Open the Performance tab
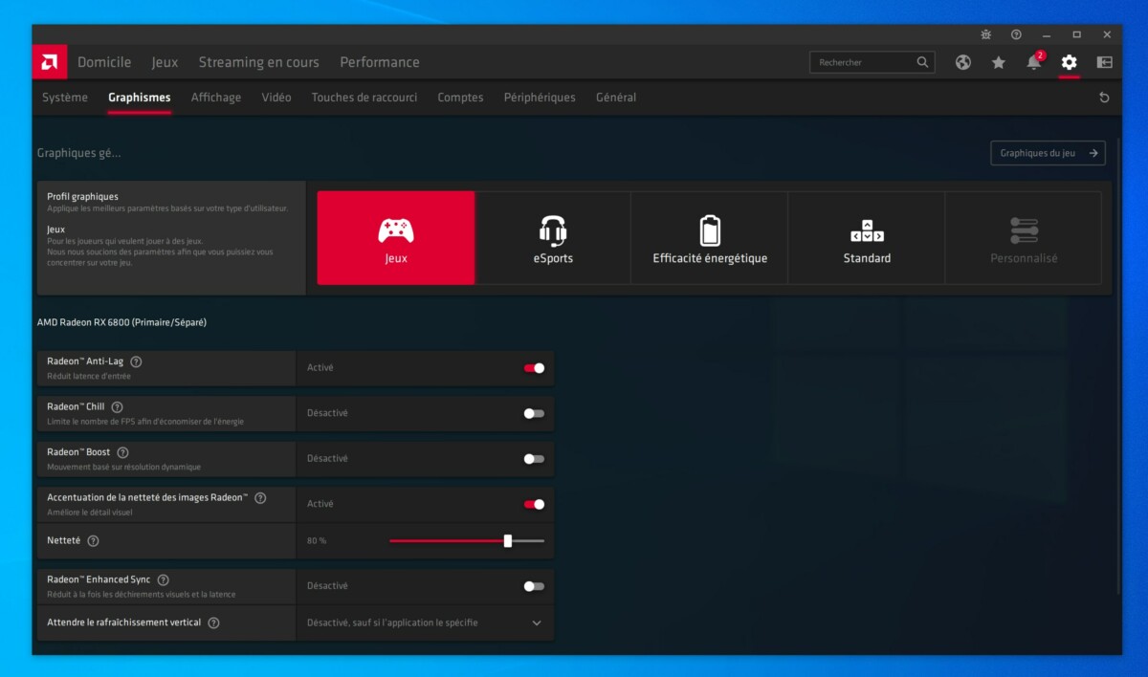 pyautogui.click(x=380, y=62)
